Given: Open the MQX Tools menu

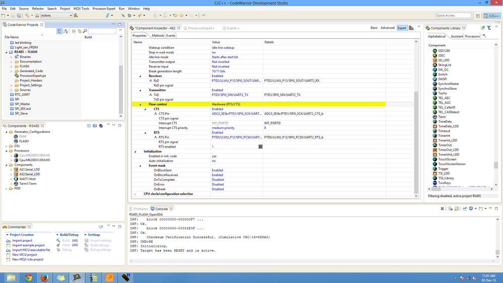Looking at the screenshot, I should coord(81,9).
